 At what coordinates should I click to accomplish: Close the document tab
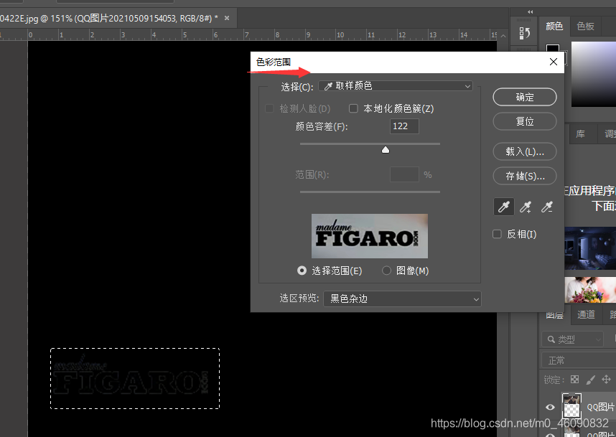pos(227,18)
